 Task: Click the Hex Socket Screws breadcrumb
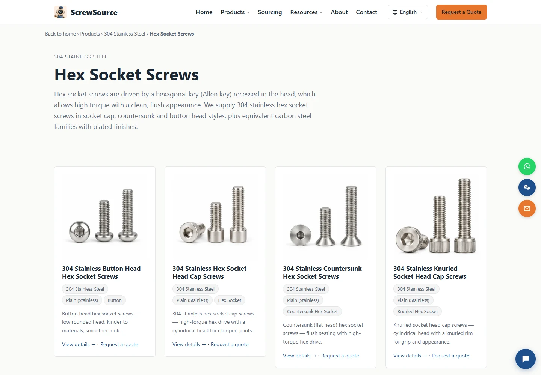point(172,34)
